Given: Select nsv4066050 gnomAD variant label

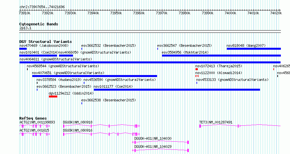Looking at the screenshot, I should click(95, 52).
